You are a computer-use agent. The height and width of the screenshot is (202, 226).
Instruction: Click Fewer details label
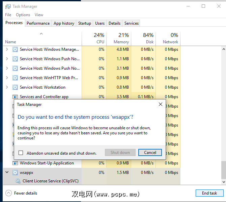tap(26, 193)
